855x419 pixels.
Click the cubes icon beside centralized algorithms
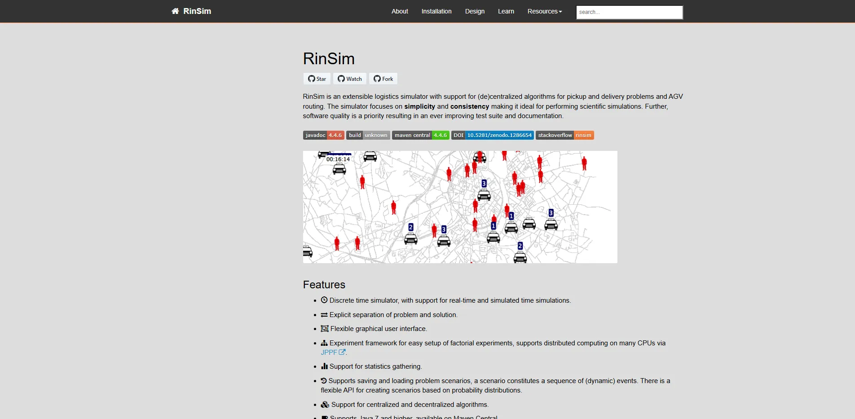(x=325, y=405)
